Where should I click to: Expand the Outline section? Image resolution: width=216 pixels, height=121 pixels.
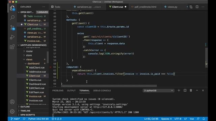tap(25, 107)
